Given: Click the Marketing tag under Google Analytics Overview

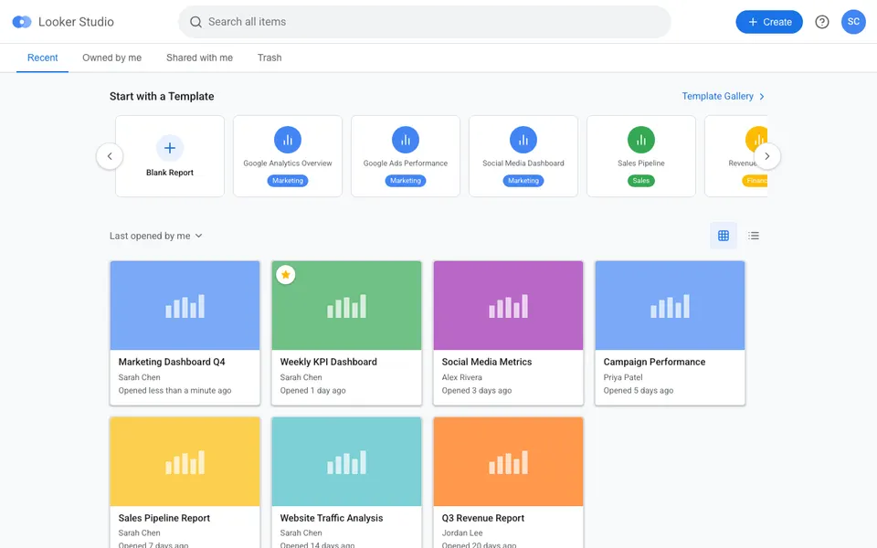Looking at the screenshot, I should [288, 181].
